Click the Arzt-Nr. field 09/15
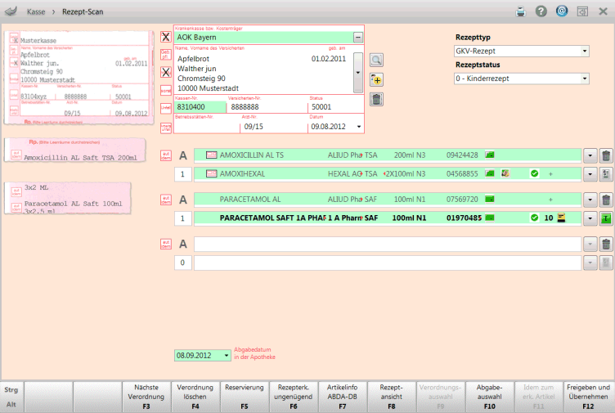The width and height of the screenshot is (615, 413). coord(273,127)
